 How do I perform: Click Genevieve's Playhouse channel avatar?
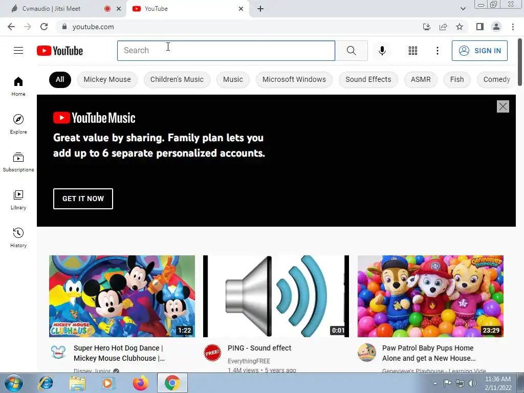tap(366, 353)
